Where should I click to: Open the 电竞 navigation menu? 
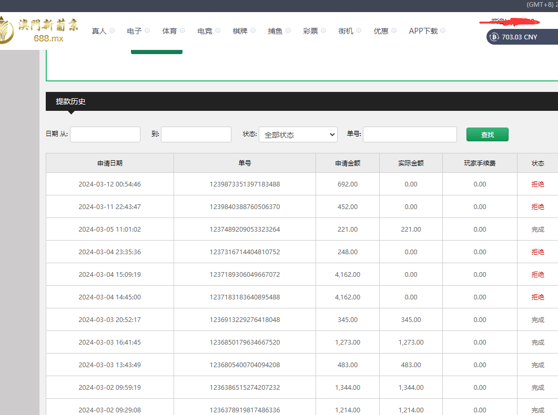[x=205, y=31]
